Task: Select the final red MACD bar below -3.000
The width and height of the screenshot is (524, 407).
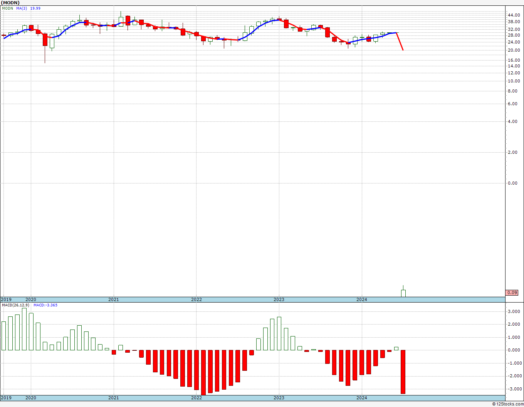Action: click(403, 372)
